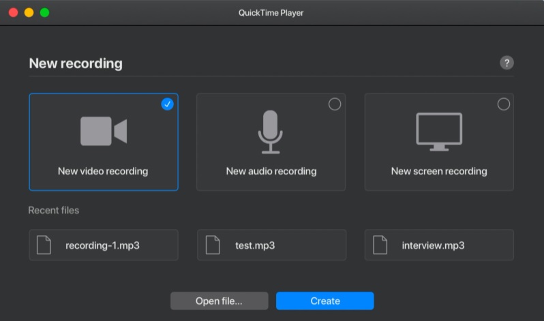Click the microphone icon

pos(270,132)
